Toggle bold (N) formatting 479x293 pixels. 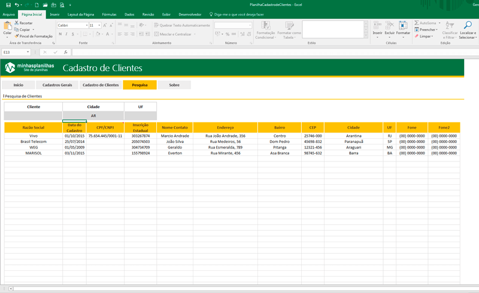[60, 34]
